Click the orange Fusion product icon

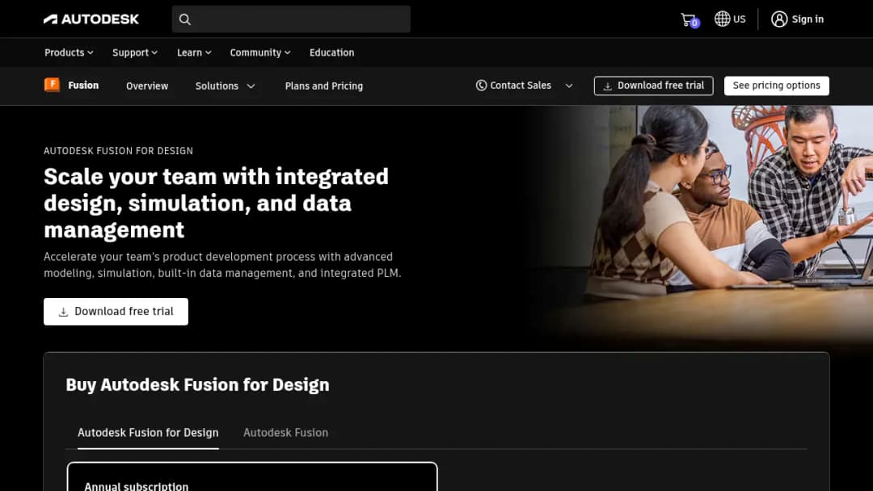[52, 85]
